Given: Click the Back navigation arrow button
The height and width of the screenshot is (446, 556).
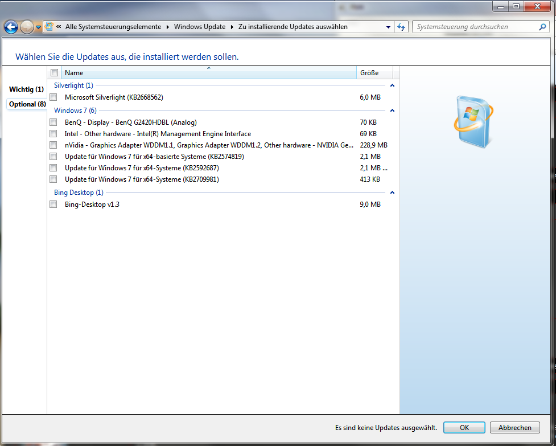Looking at the screenshot, I should tap(10, 27).
